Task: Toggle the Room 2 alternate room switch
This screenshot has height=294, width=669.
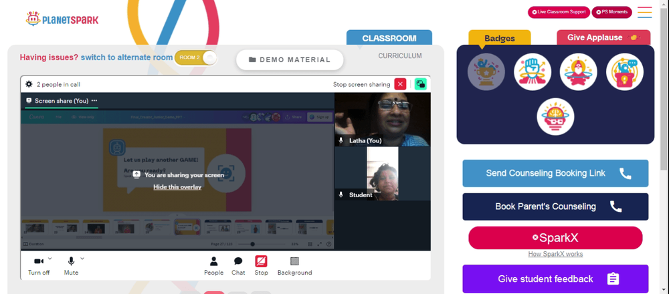Action: tap(196, 57)
